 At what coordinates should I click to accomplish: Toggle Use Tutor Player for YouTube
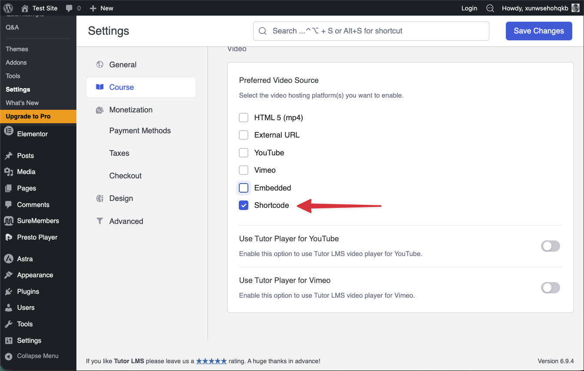[550, 246]
